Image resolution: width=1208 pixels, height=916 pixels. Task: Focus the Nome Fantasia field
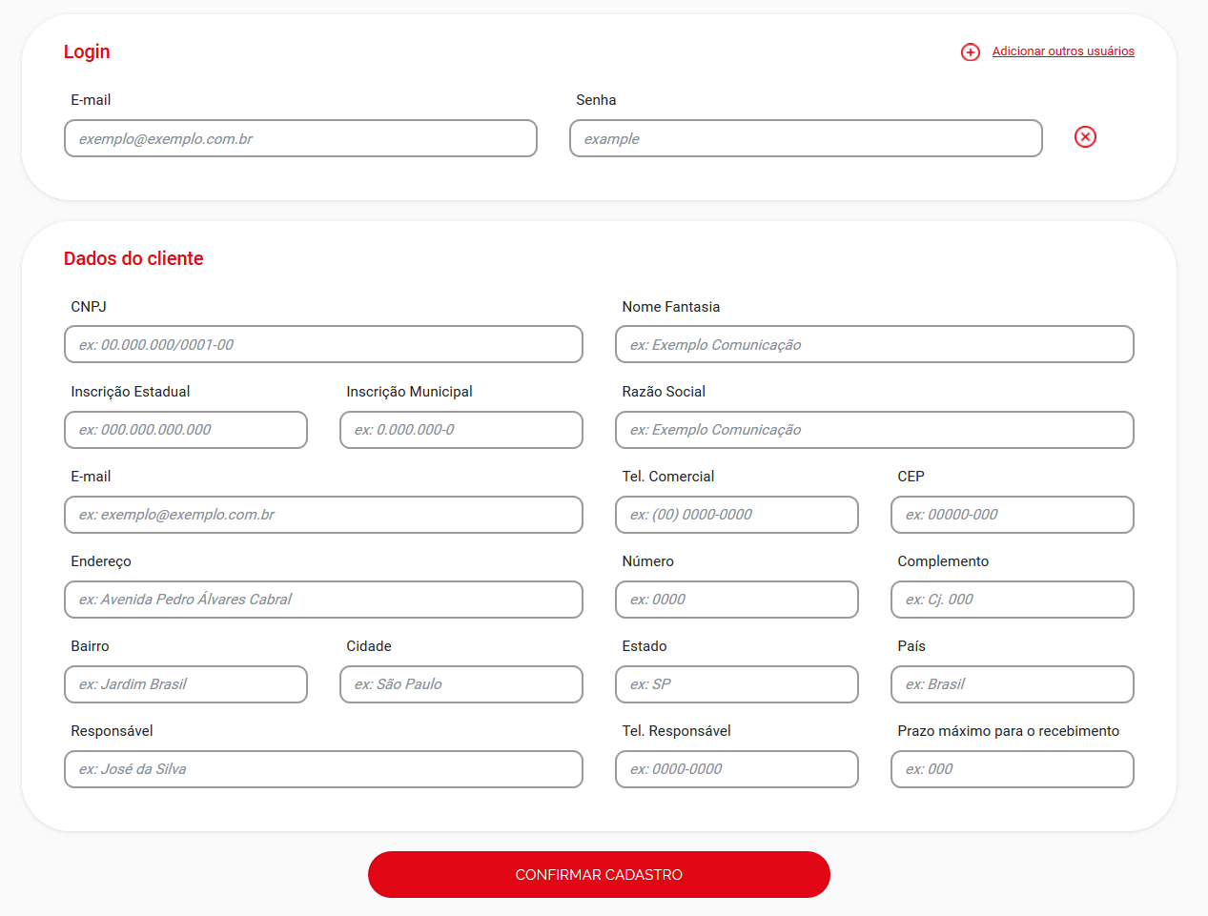tap(874, 344)
